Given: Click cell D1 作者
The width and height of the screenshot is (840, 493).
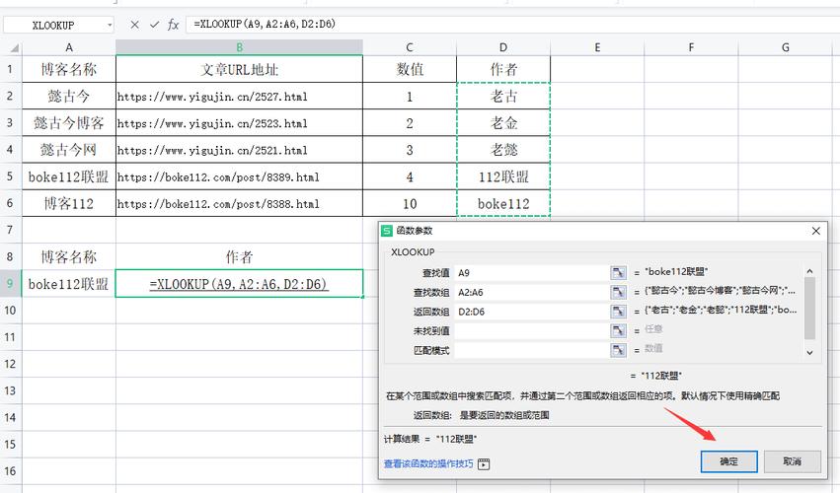Looking at the screenshot, I should click(x=503, y=69).
